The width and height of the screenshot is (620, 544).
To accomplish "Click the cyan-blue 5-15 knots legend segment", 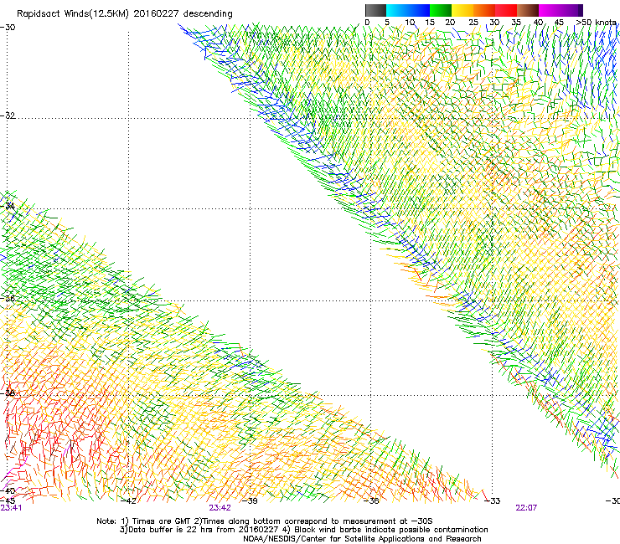I will (x=408, y=10).
